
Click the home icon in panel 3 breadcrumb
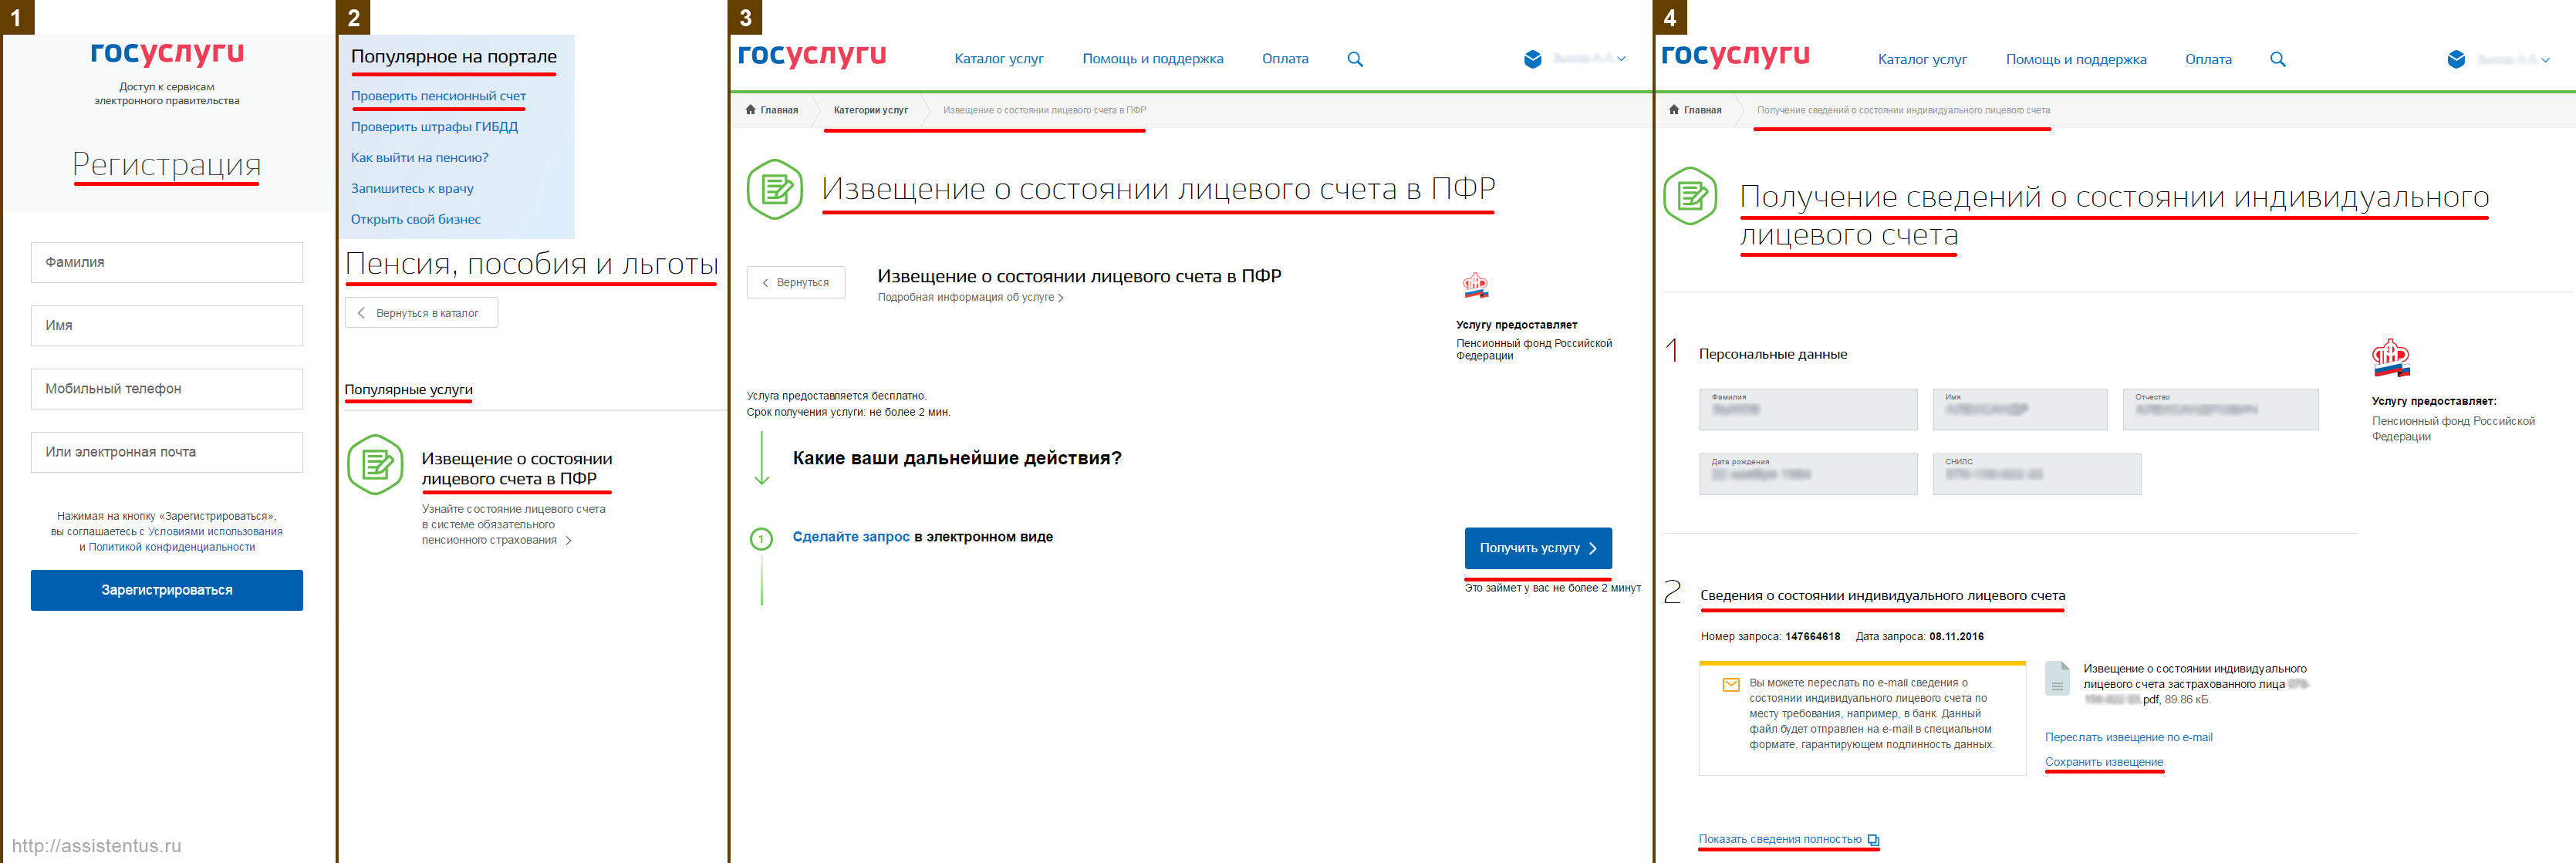tap(750, 110)
